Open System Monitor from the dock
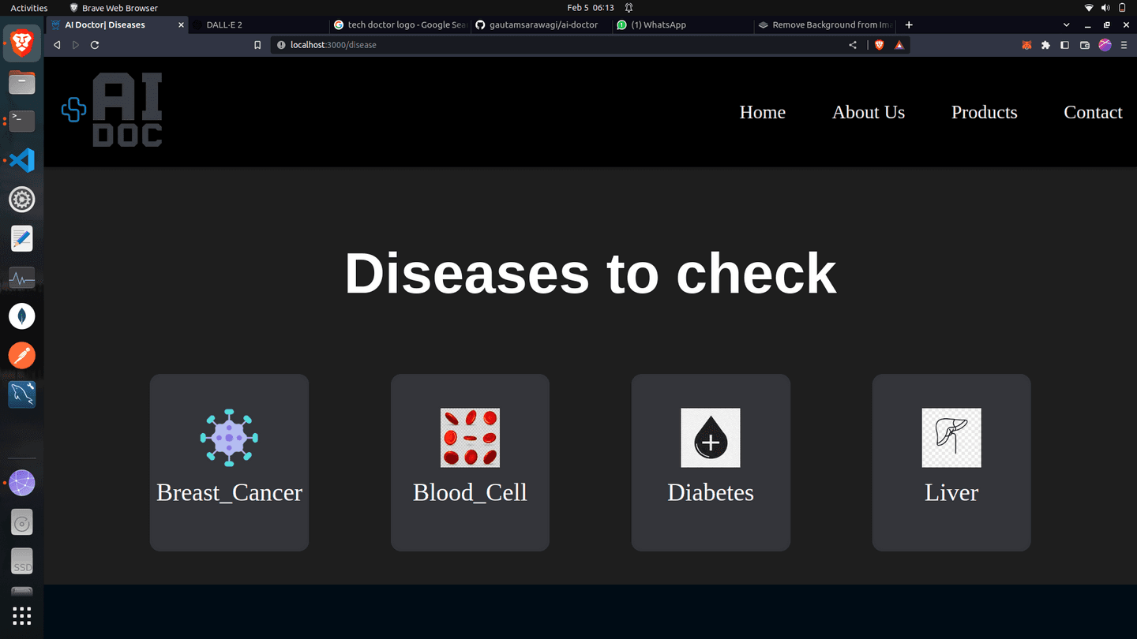This screenshot has height=639, width=1137. point(22,278)
